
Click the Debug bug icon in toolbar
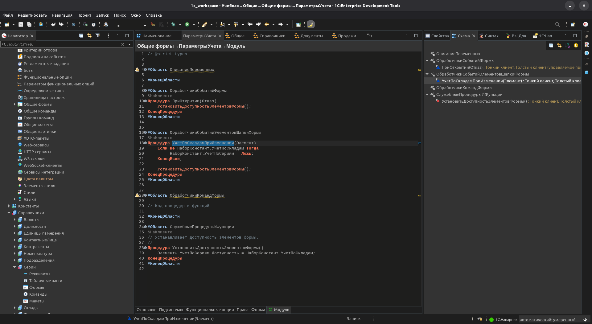pos(174,24)
